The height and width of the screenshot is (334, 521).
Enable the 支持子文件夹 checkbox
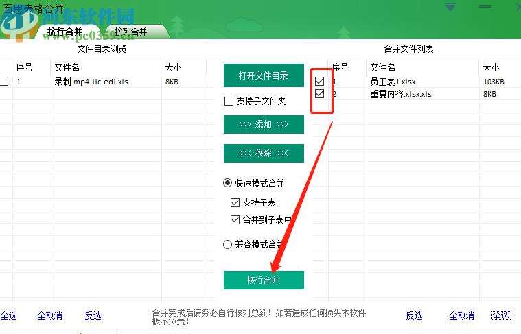[x=229, y=101]
